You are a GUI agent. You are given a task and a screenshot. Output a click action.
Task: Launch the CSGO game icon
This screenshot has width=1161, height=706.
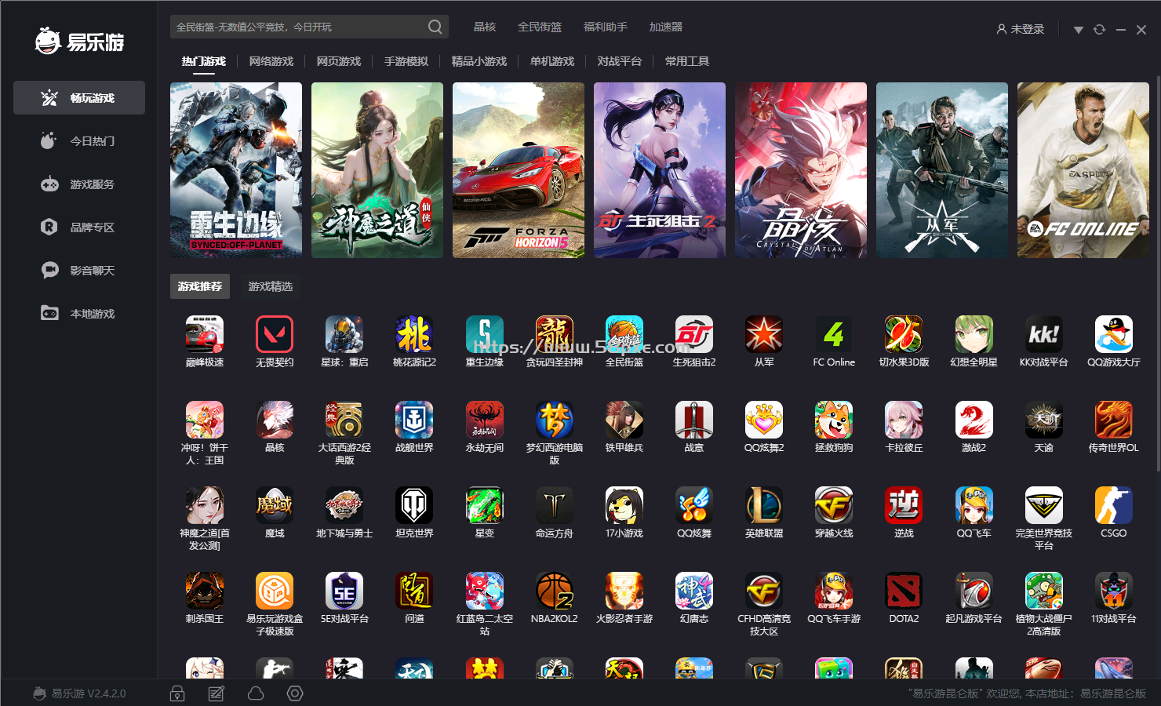coord(1114,505)
